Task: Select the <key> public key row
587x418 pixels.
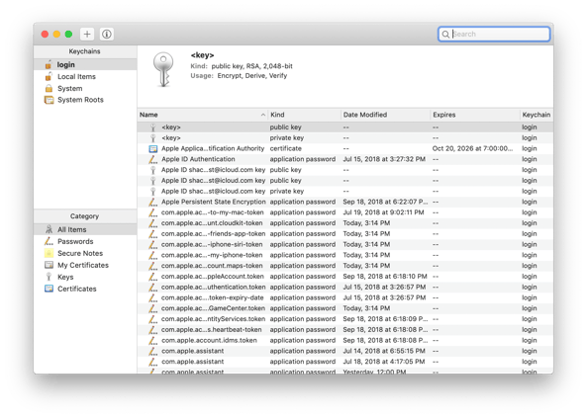Action: [345, 127]
